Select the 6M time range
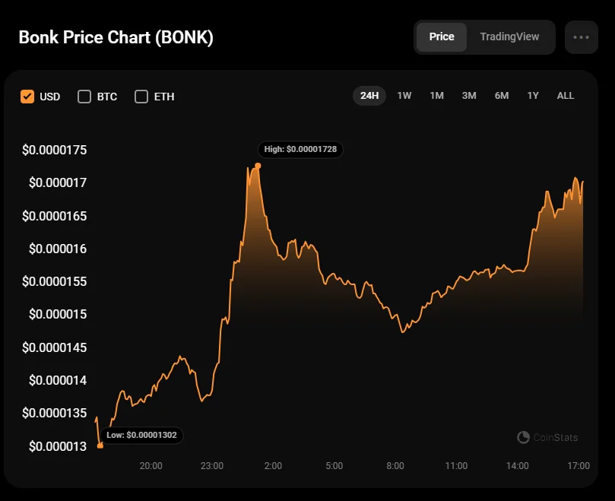615x501 pixels. [x=502, y=96]
